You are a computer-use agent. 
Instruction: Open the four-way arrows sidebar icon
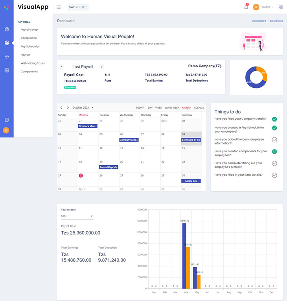click(7, 57)
